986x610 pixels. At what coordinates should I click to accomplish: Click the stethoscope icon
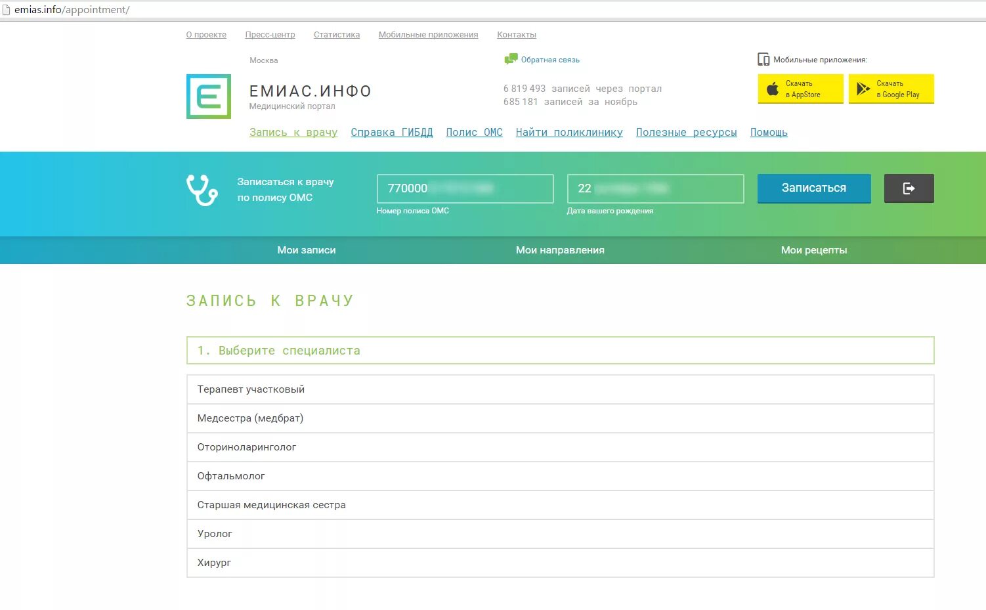202,190
